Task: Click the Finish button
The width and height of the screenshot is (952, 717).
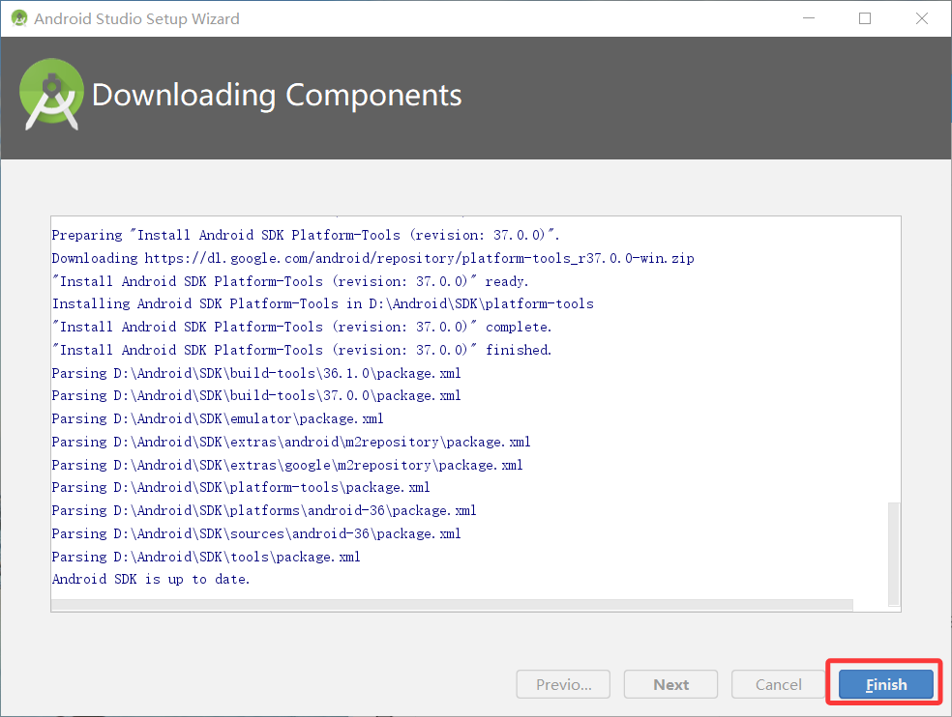Action: click(886, 684)
